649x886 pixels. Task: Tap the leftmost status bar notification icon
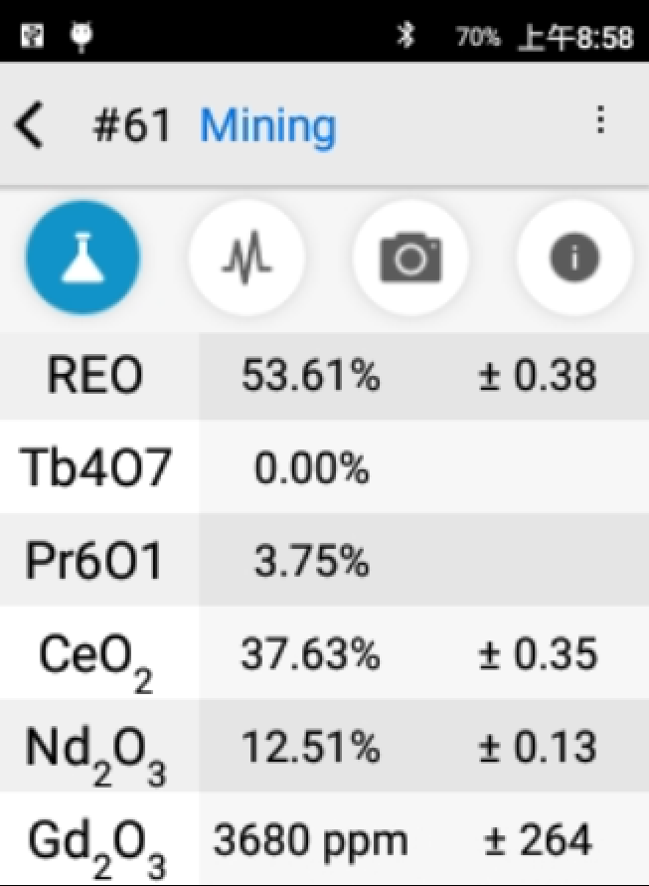point(32,36)
